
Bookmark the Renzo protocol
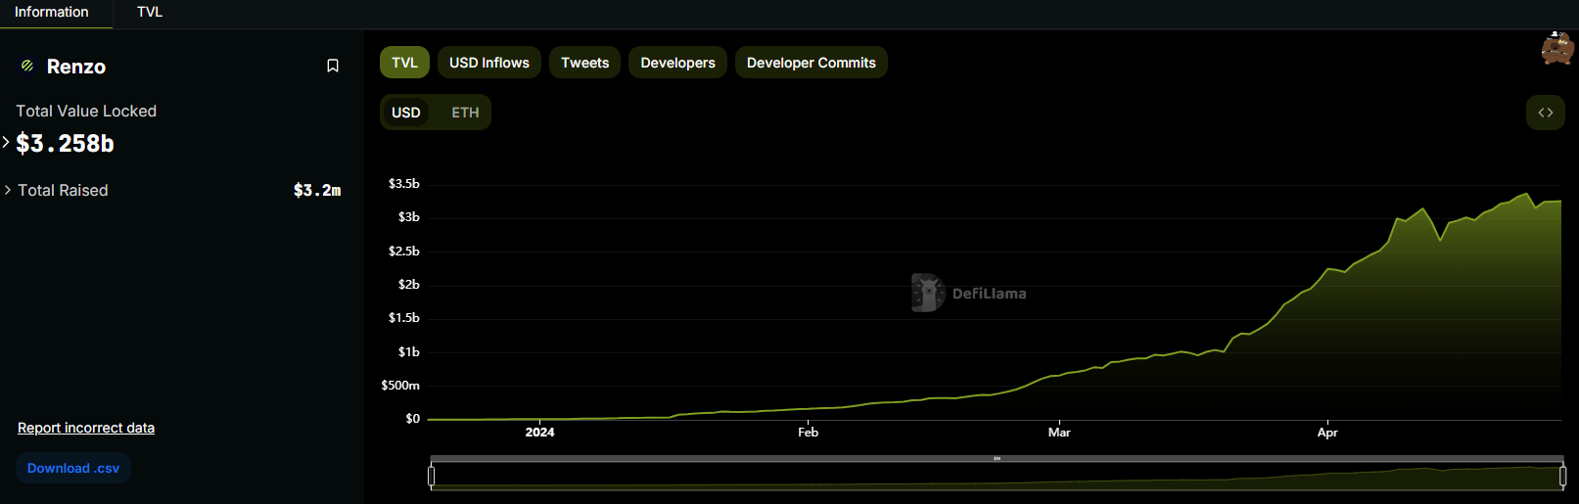333,66
